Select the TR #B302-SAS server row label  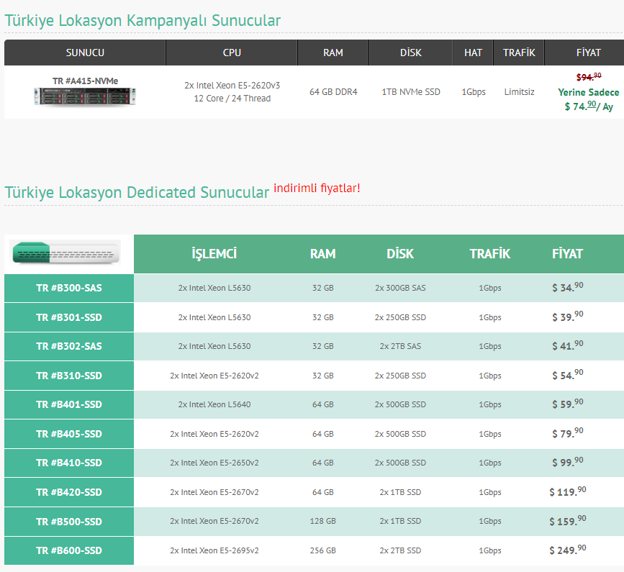pyautogui.click(x=69, y=346)
